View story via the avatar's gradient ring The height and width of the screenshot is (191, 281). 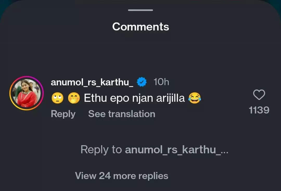click(x=27, y=77)
